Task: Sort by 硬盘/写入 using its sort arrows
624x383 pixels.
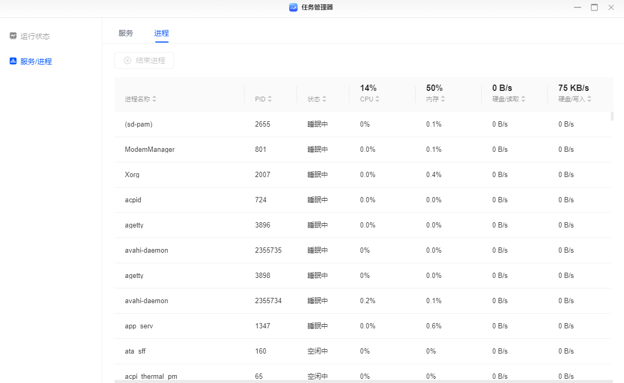Action: click(589, 99)
